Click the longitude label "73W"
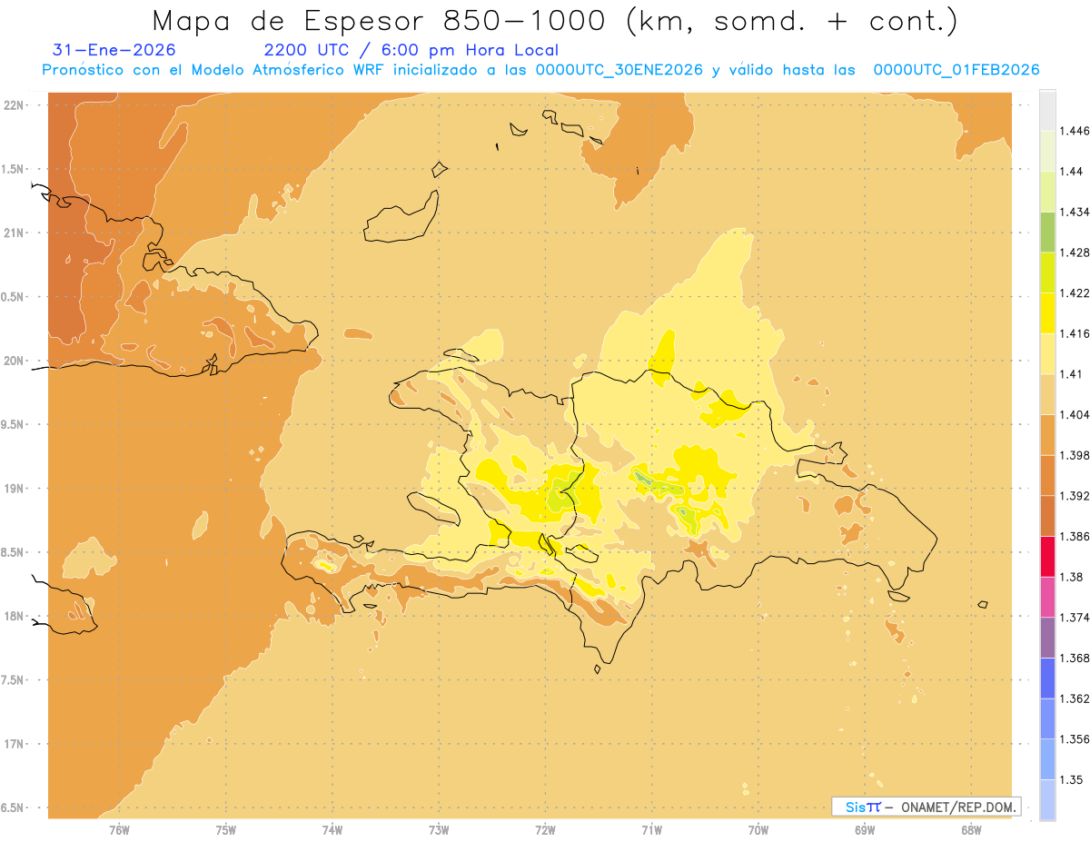 (x=439, y=831)
